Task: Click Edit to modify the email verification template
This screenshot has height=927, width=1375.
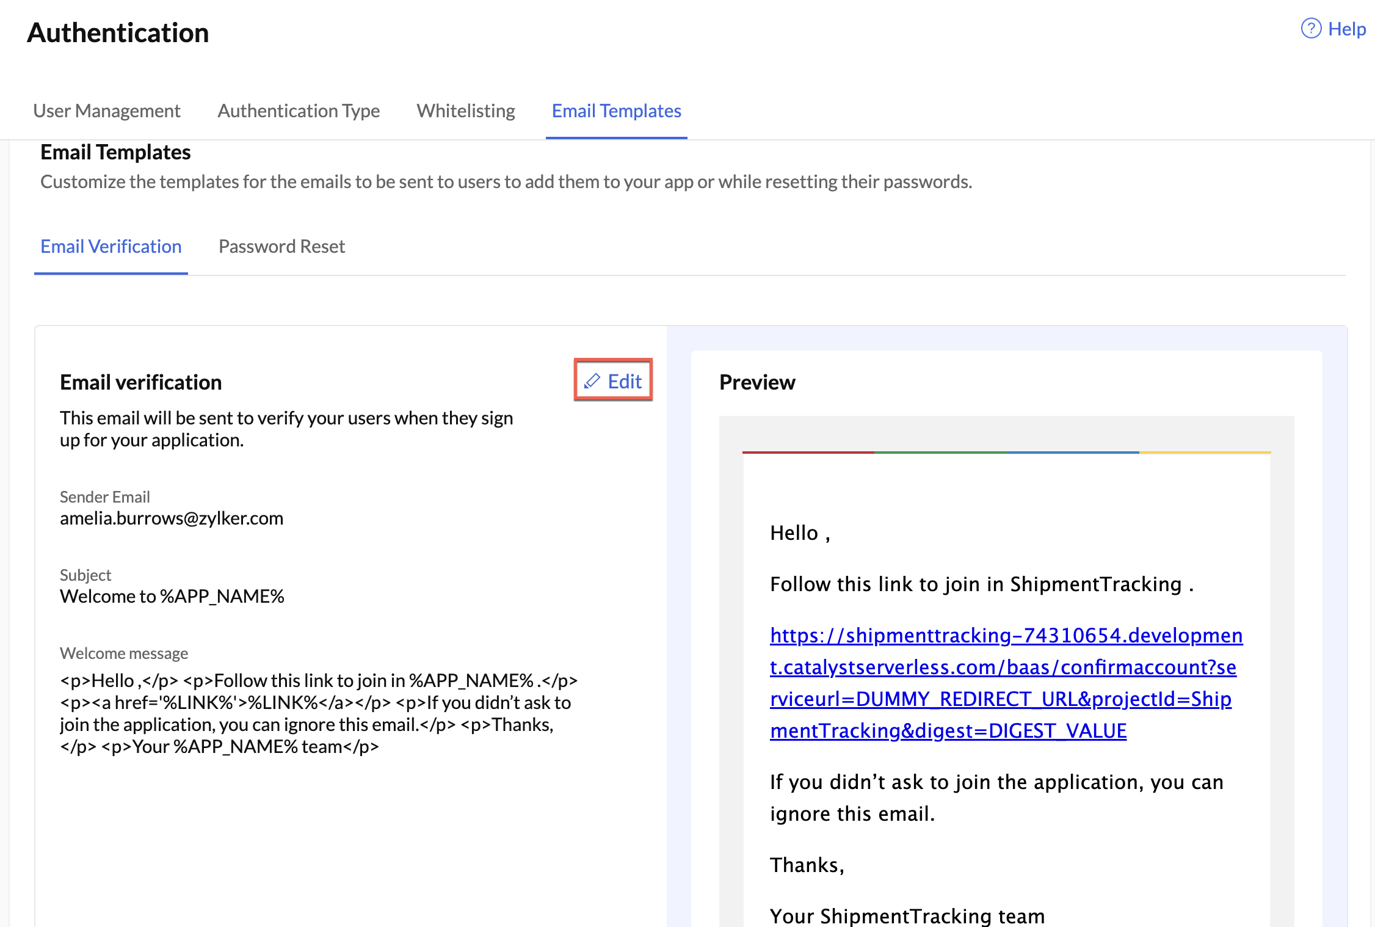Action: 623,380
